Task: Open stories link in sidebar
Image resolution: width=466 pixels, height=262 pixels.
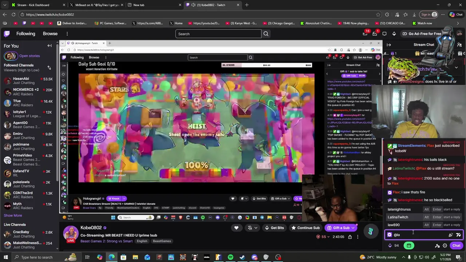Action: (x=29, y=56)
